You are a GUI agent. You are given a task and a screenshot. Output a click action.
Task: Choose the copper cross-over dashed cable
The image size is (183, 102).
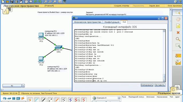(50, 100)
